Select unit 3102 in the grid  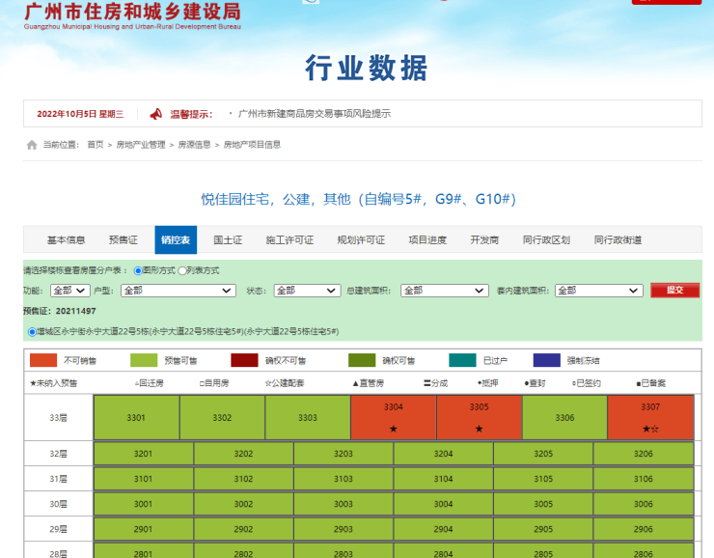pyautogui.click(x=243, y=479)
